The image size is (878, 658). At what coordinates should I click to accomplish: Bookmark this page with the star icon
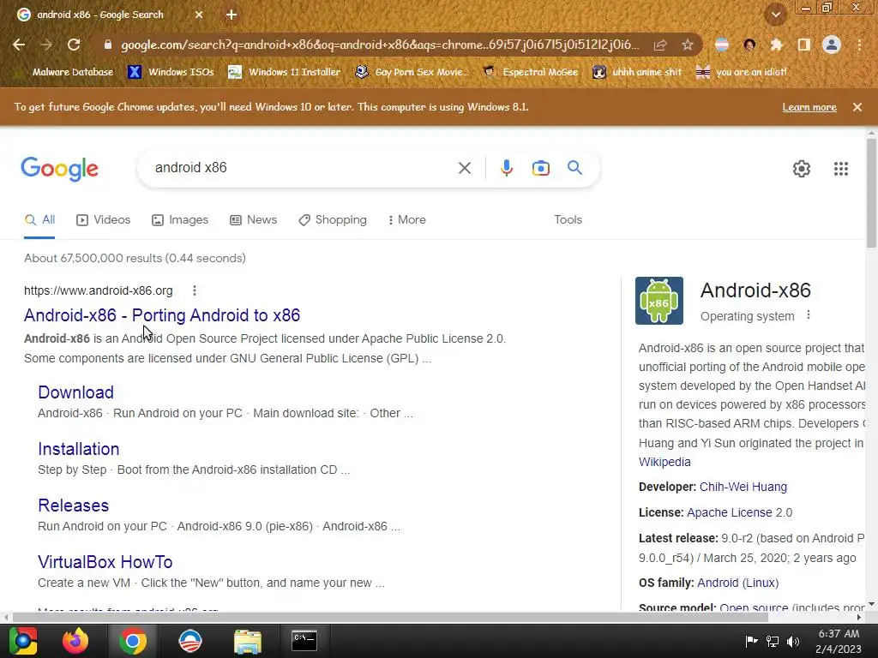click(x=688, y=45)
